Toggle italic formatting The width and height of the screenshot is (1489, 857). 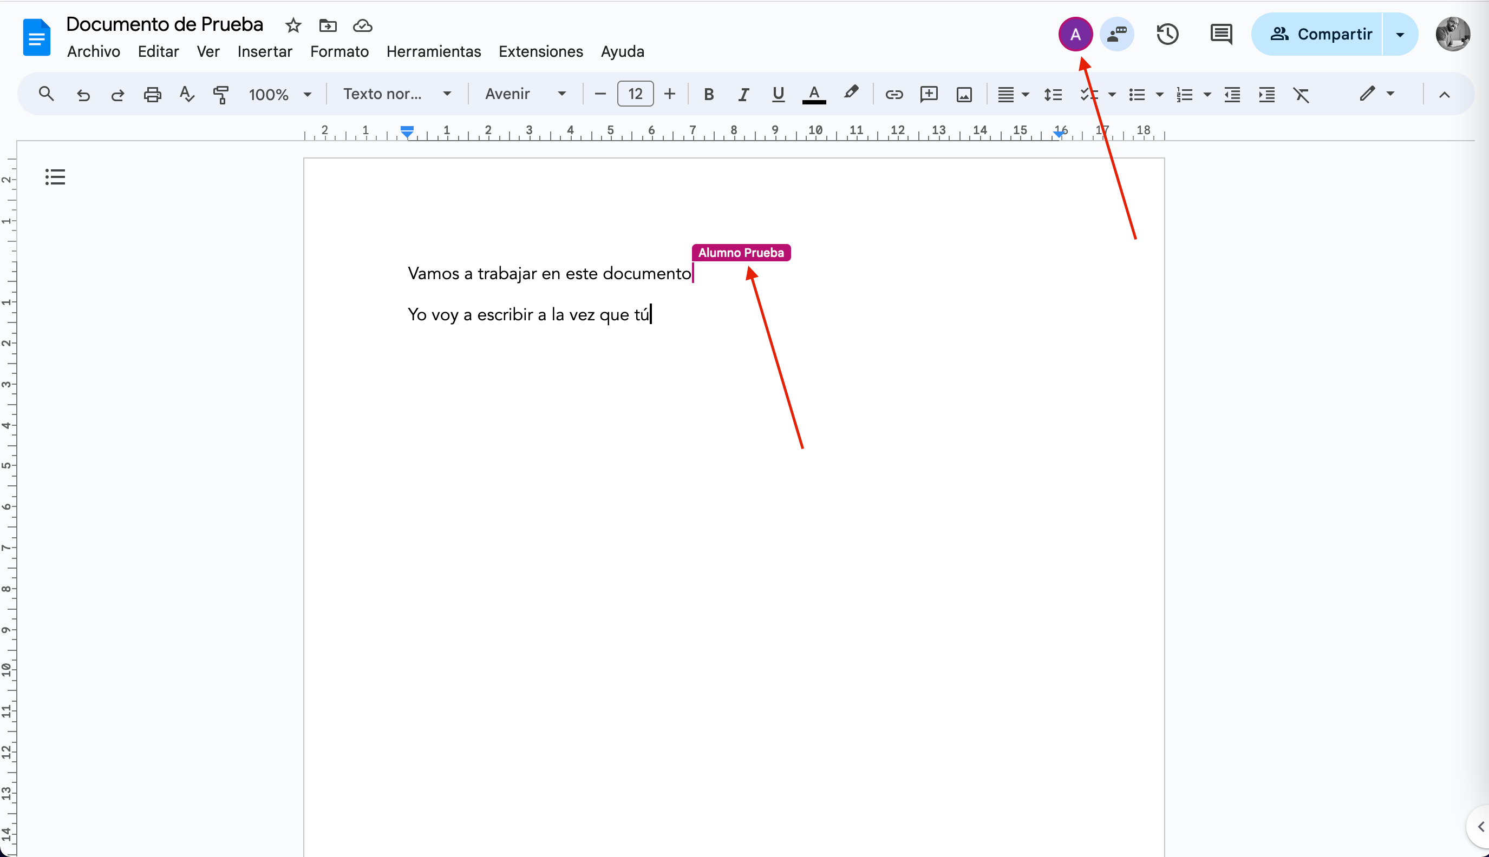[x=743, y=94]
